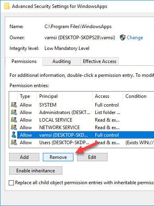154x206 pixels.
Task: Click Read & ex... in LOCAL SERVICE row
Action: coord(107,120)
